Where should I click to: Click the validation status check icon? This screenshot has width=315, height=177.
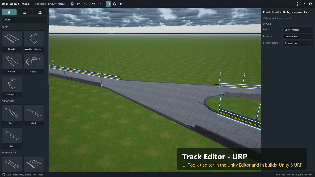(x=4, y=175)
